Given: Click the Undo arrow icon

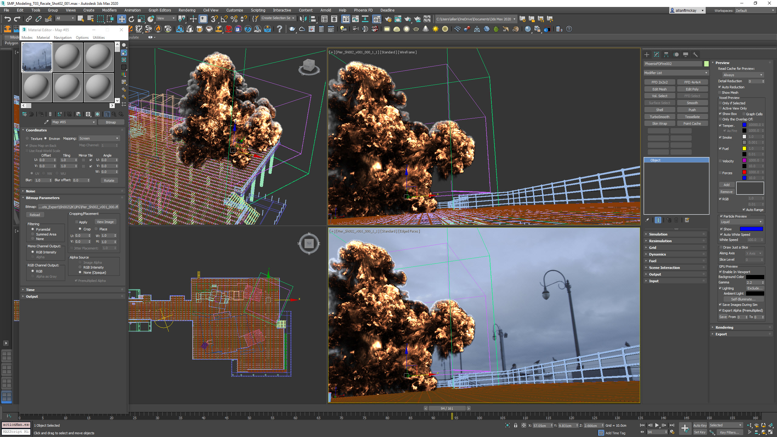Looking at the screenshot, I should [x=8, y=19].
